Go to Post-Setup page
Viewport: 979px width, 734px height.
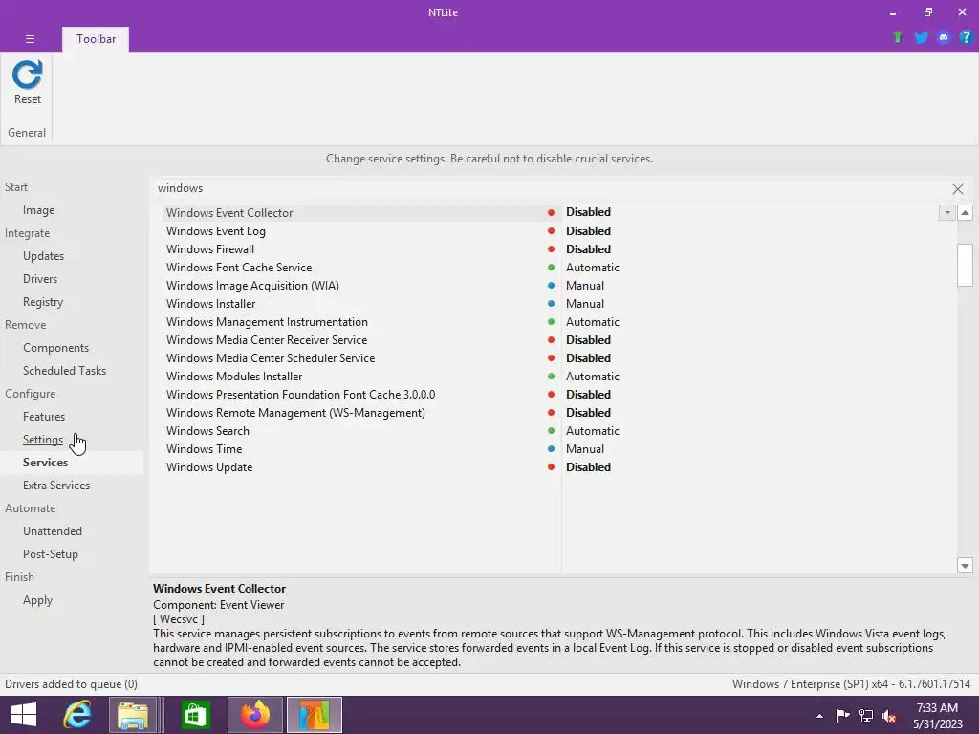pyautogui.click(x=51, y=554)
